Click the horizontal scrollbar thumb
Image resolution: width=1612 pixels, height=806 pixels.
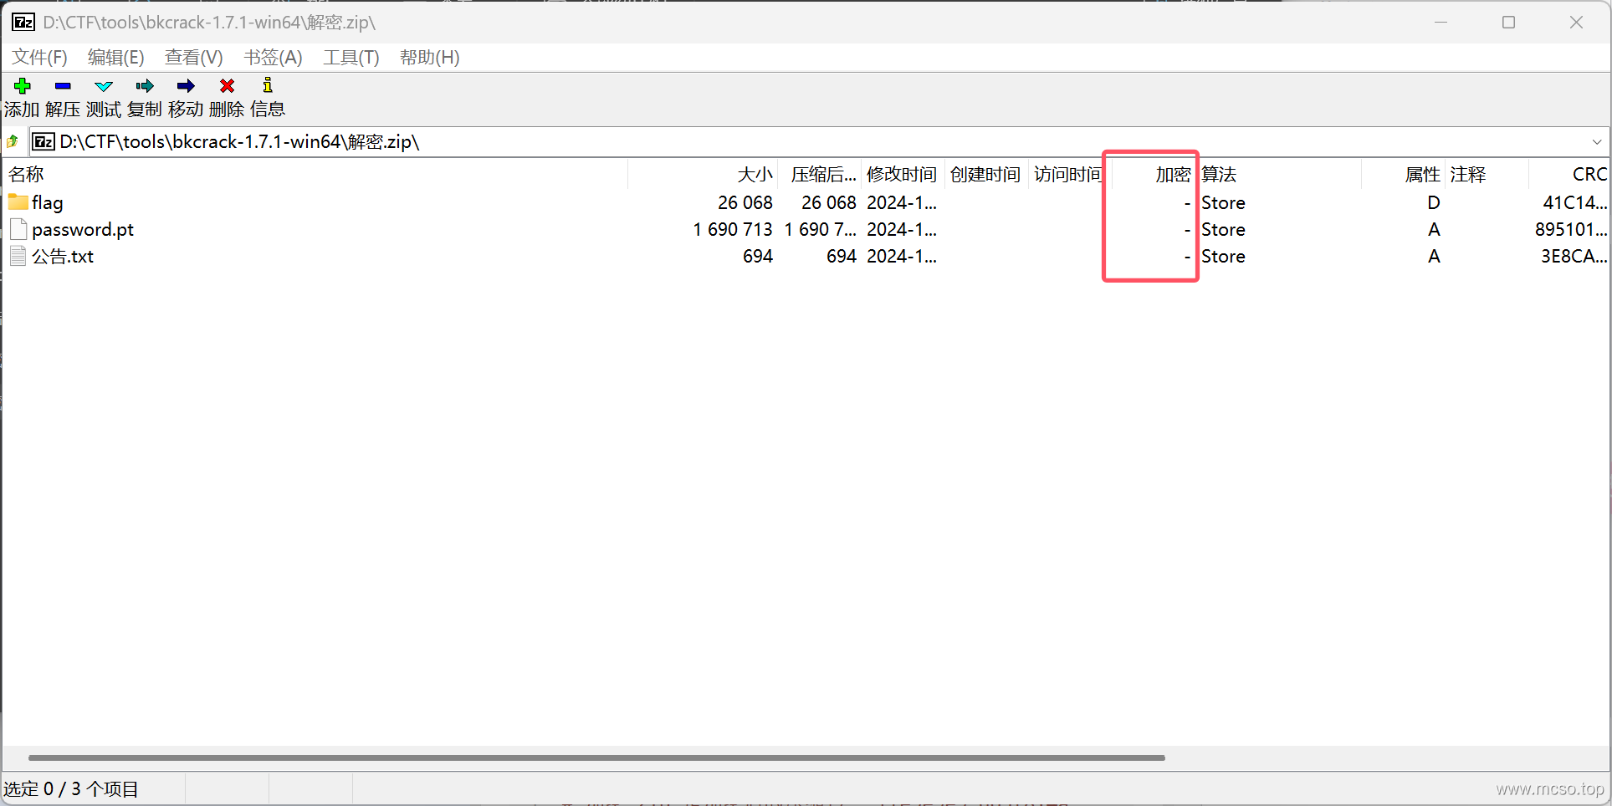tap(596, 758)
